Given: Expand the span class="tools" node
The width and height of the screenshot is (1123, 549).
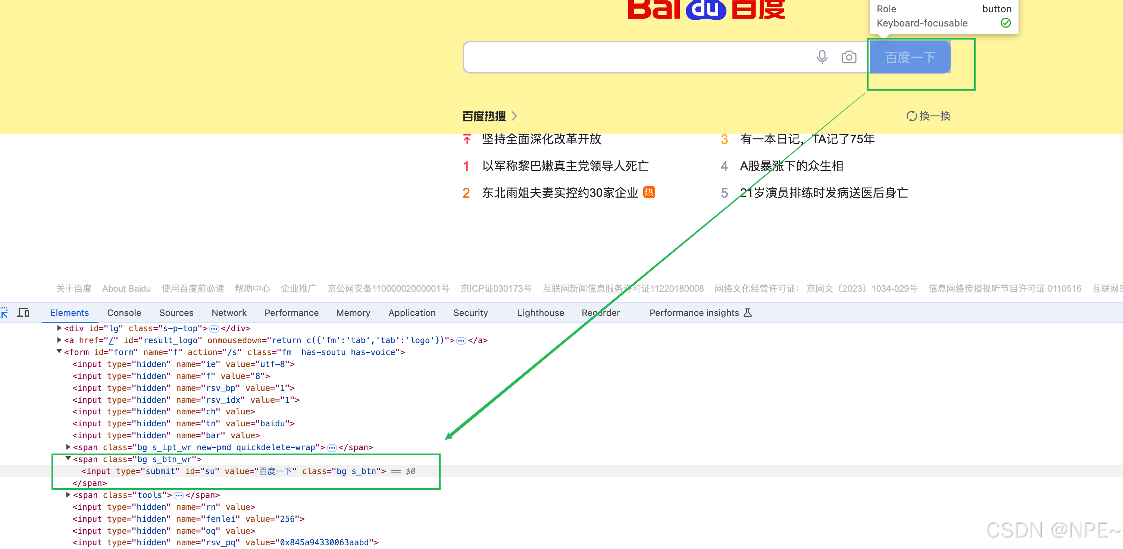Looking at the screenshot, I should point(68,495).
